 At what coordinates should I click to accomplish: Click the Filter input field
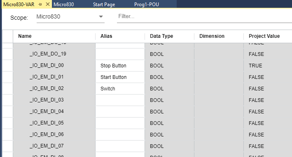click(204, 16)
